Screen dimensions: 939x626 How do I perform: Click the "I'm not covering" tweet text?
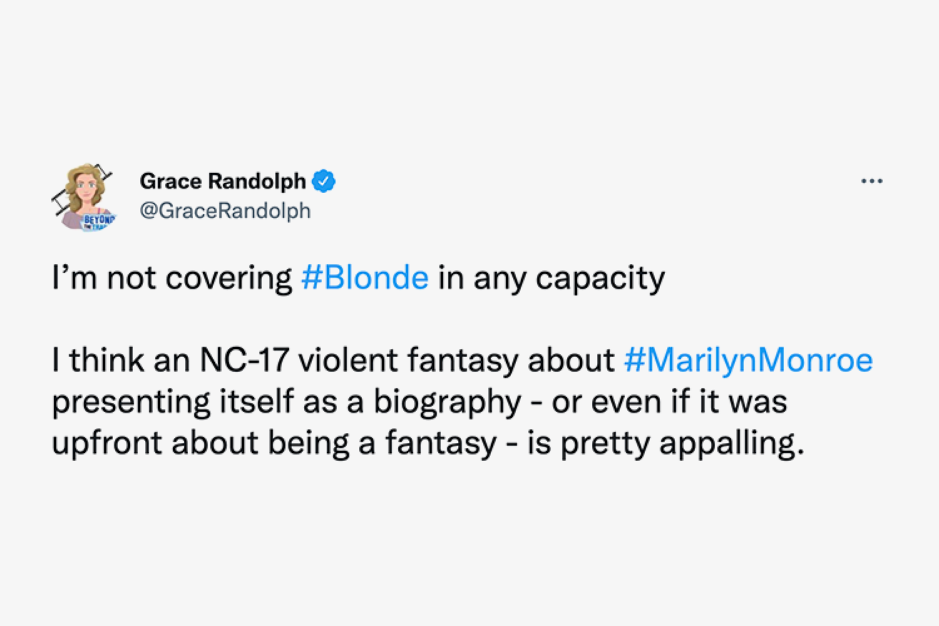(172, 278)
